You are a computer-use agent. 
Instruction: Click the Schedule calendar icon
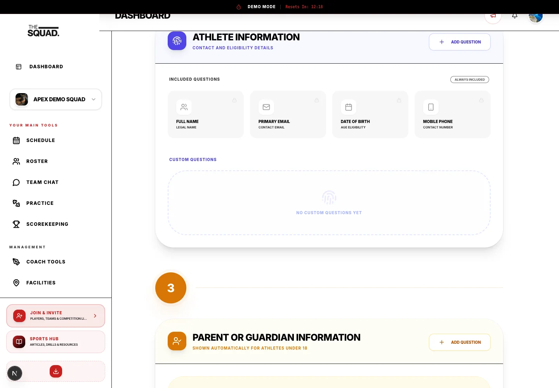(16, 140)
